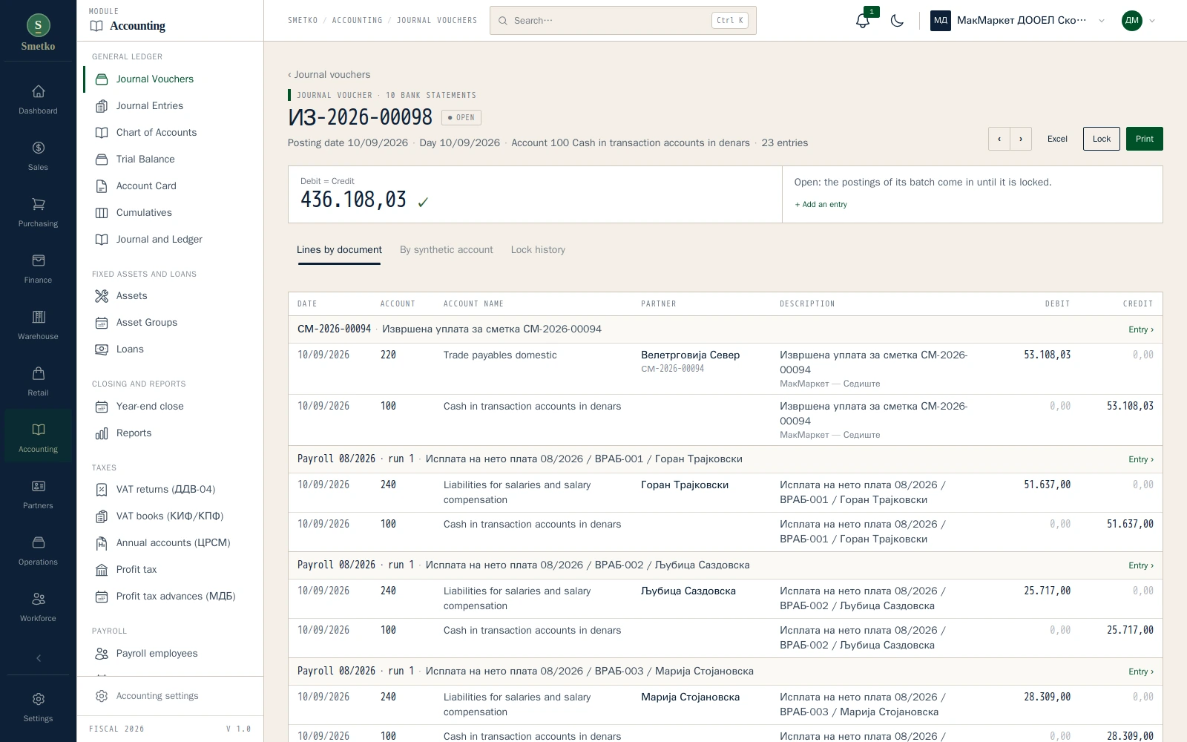The height and width of the screenshot is (742, 1187).
Task: Open the Sales module icon
Action: coord(38,157)
